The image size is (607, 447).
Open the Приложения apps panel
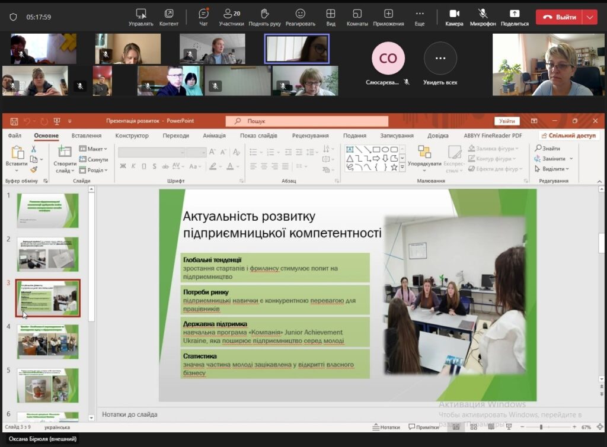[388, 17]
